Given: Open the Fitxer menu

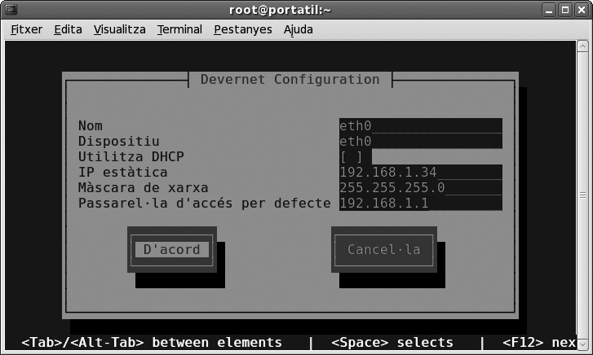Looking at the screenshot, I should click(x=26, y=29).
